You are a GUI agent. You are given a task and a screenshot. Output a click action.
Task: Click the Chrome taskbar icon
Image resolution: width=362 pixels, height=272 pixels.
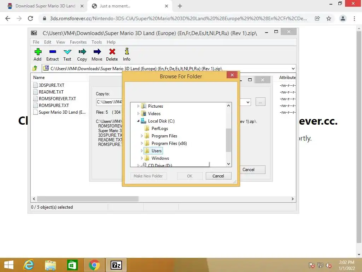tap(94, 265)
